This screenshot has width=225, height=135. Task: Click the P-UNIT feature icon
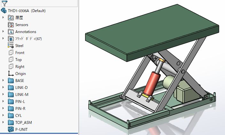[11, 129]
